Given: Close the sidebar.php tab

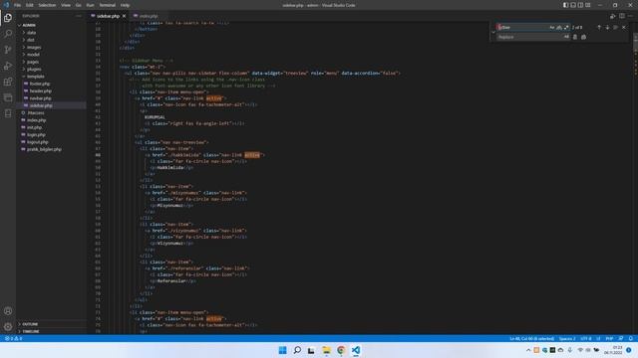Looking at the screenshot, I should point(124,16).
